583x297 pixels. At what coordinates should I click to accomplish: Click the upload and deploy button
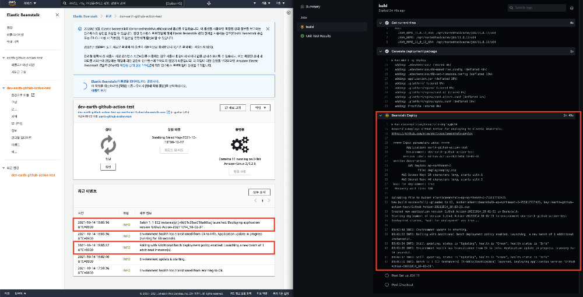coord(174,150)
